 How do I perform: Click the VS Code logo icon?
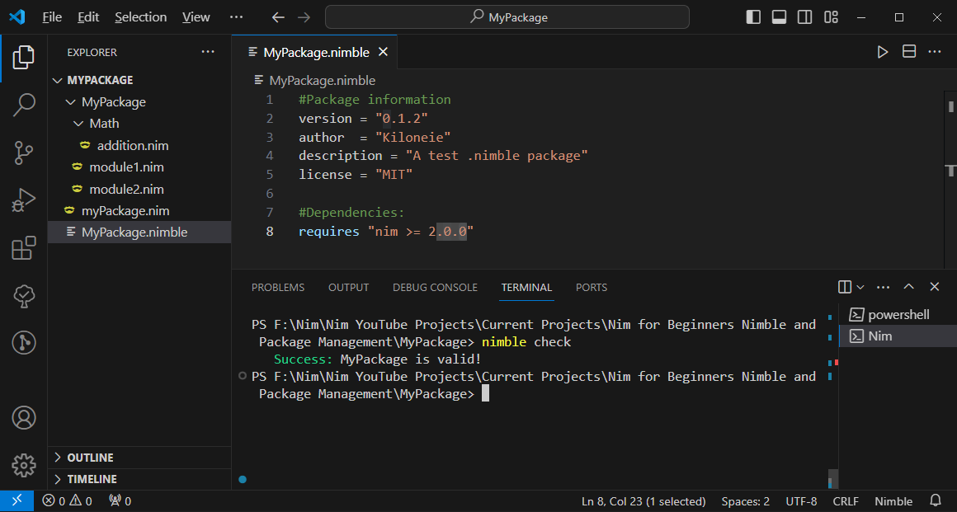pos(17,17)
